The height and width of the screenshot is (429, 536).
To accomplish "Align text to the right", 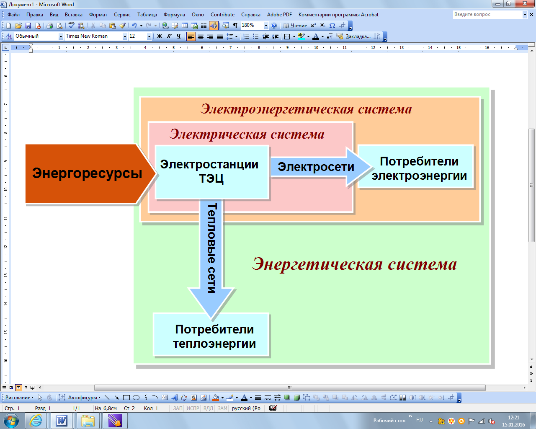I will tap(210, 36).
